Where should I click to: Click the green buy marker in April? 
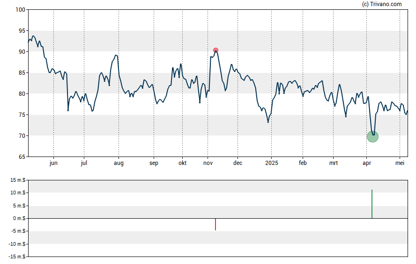pos(372,137)
